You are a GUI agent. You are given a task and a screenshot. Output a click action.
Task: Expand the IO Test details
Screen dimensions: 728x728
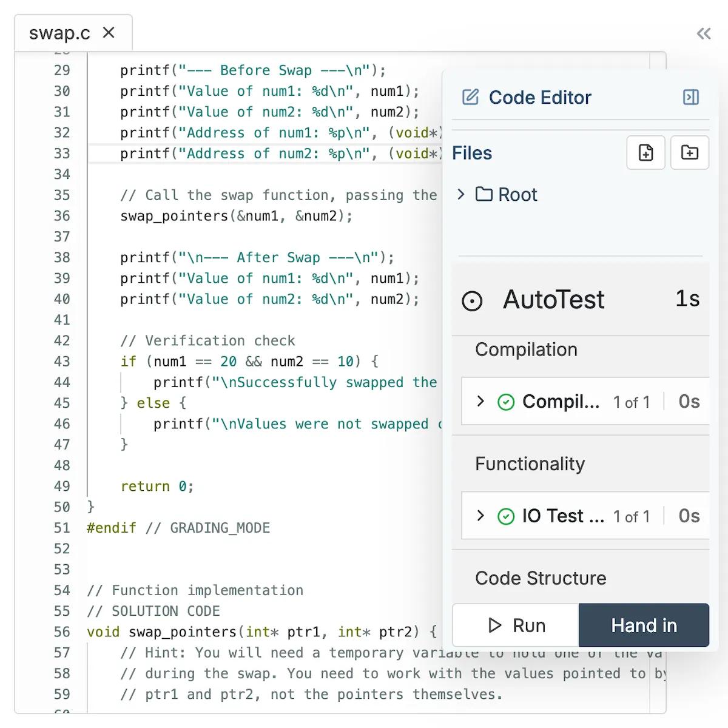[480, 516]
